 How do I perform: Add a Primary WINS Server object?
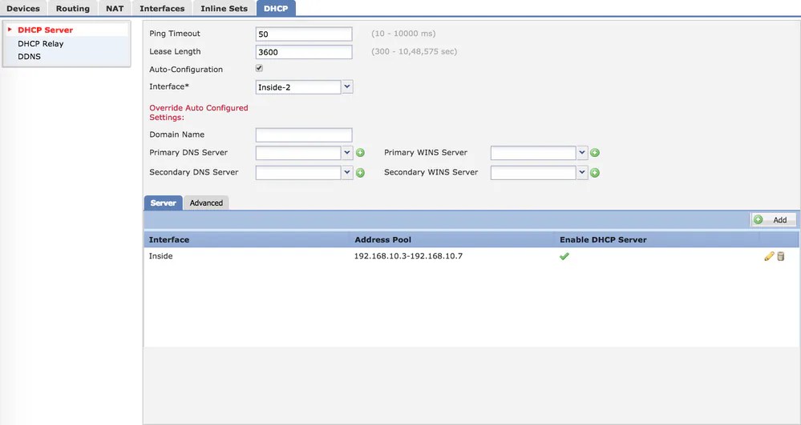(595, 153)
